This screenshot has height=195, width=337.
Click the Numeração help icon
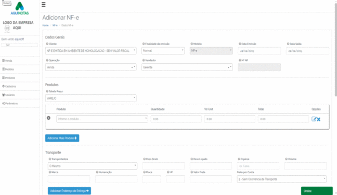coord(97,172)
